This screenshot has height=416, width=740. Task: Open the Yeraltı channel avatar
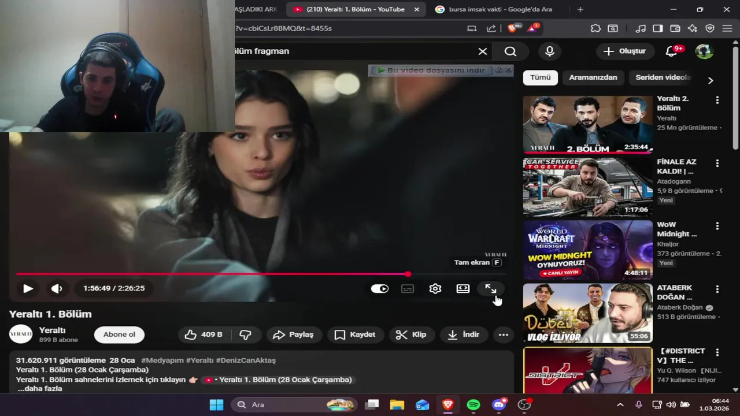[21, 335]
